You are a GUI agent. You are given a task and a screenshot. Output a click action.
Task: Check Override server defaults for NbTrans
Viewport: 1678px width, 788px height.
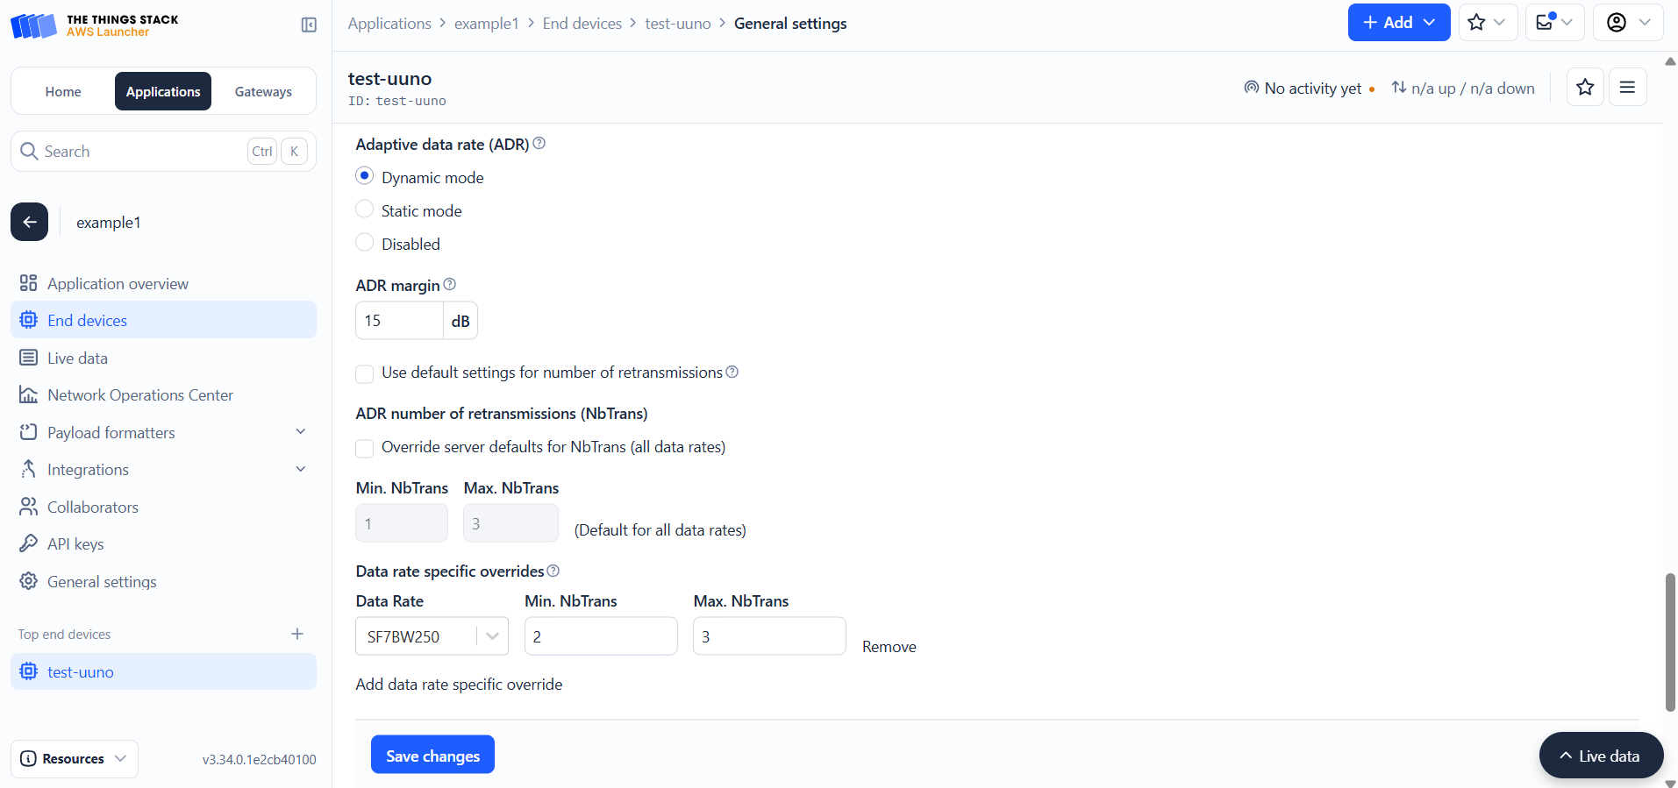click(365, 448)
